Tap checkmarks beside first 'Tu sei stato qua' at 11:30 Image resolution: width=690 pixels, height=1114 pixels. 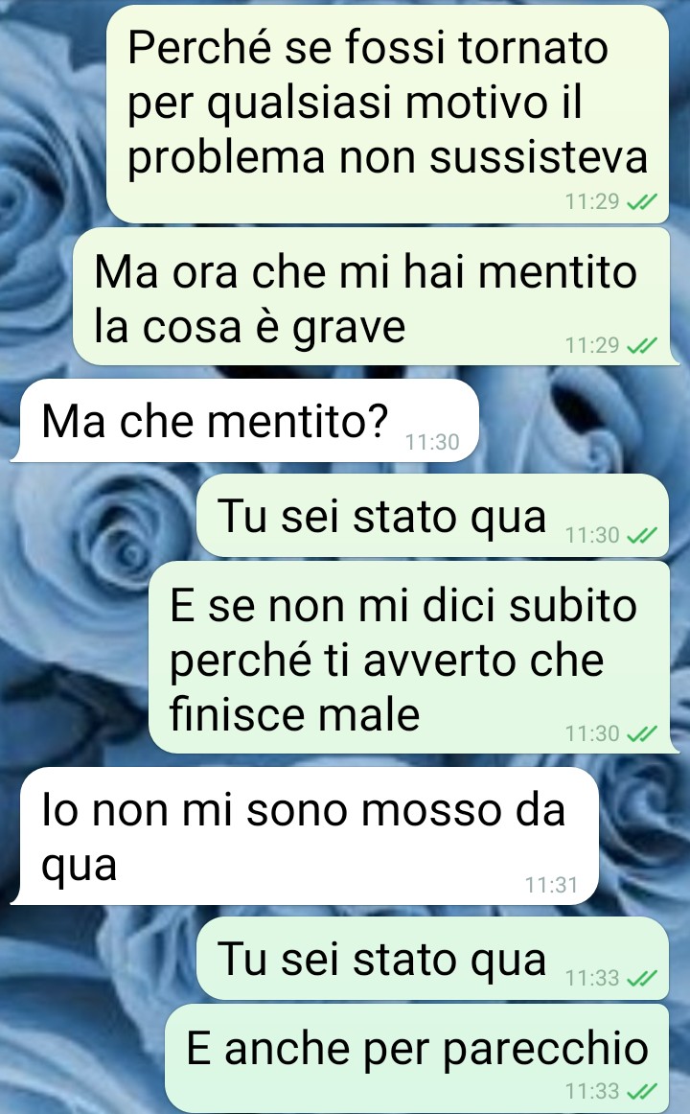click(642, 536)
